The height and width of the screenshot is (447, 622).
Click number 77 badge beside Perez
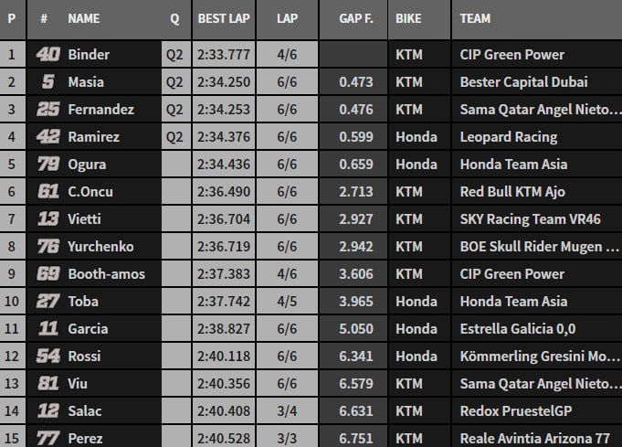pyautogui.click(x=47, y=439)
